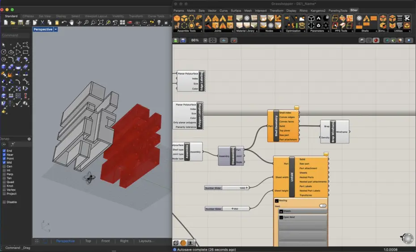Screen dimensions: 416x252
Task: Click the Layouts... viewport button
Action: click(146, 241)
